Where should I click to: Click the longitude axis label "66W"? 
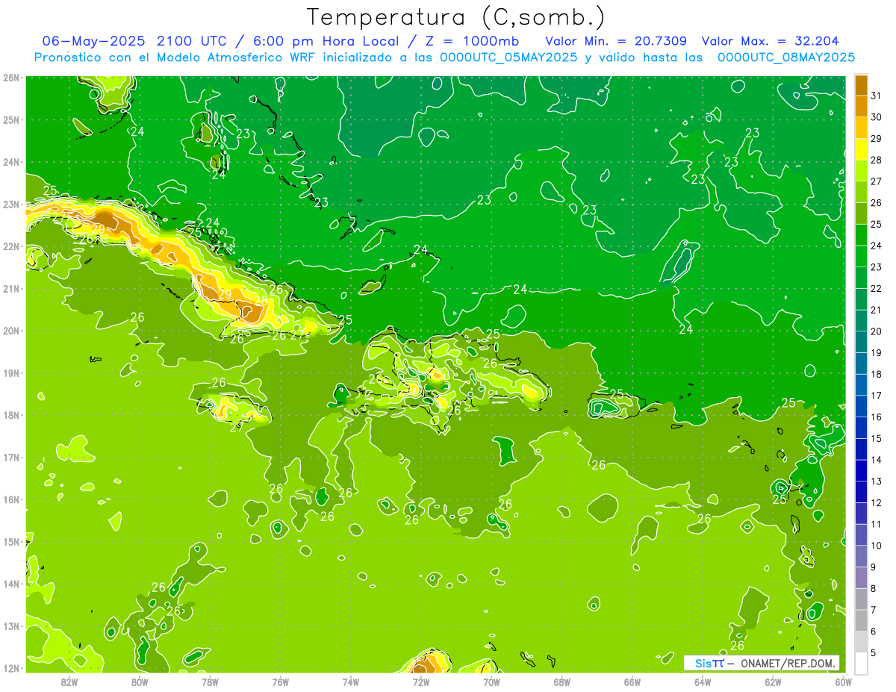632,682
